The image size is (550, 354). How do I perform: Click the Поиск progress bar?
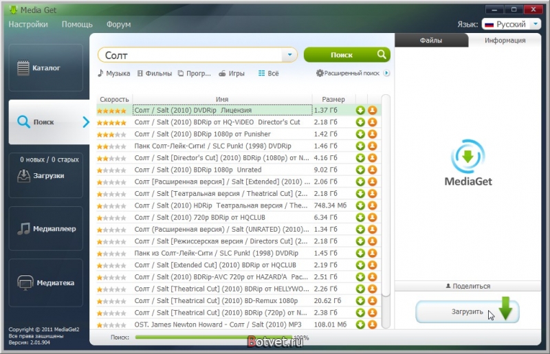pyautogui.click(x=214, y=338)
